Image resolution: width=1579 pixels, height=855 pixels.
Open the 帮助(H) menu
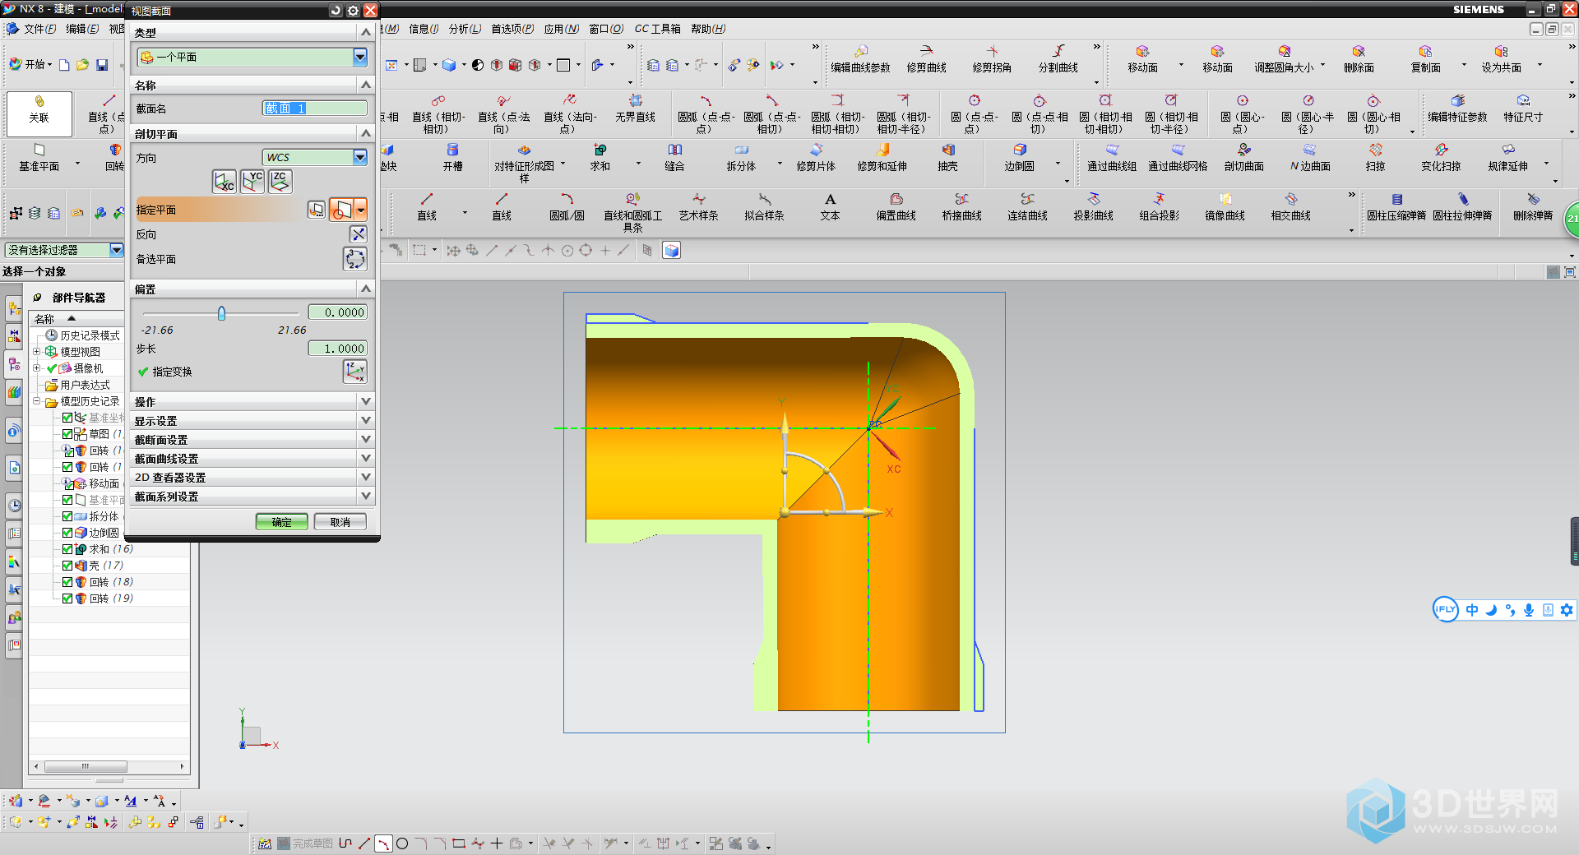[x=708, y=29]
